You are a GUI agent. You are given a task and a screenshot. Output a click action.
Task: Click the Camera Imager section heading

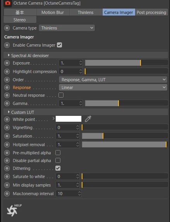[x=19, y=37]
